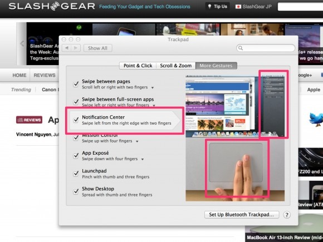The image size is (323, 242).
Task: Click the Tip Us lightbulb icon
Action: click(x=209, y=7)
